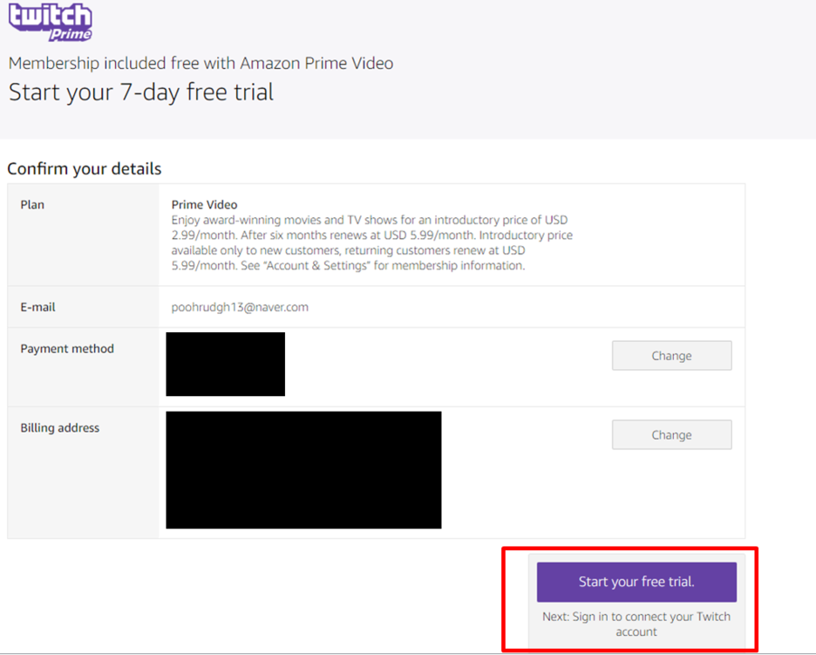This screenshot has width=816, height=655.
Task: Click 'Membership included free with Amazon Prime Video' text
Action: (201, 63)
